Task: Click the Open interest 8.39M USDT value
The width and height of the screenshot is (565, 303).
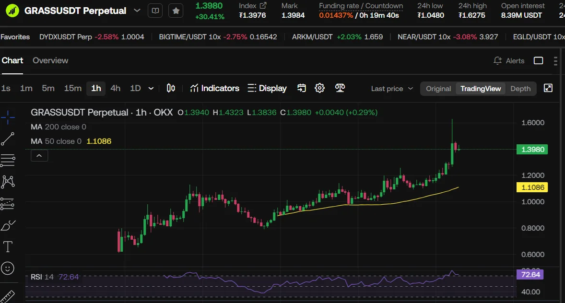Action: [521, 15]
